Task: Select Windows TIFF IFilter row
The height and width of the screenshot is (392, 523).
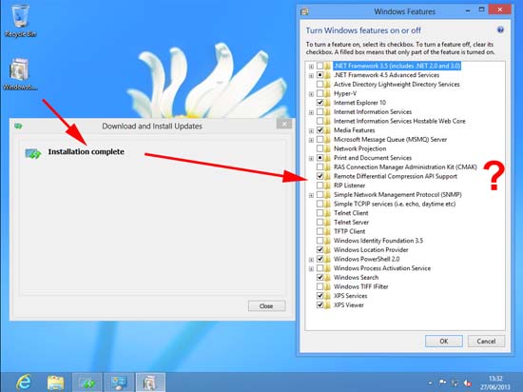Action: pyautogui.click(x=361, y=286)
